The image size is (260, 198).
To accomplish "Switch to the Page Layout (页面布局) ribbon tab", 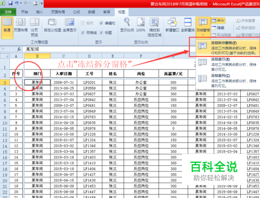I will (x=58, y=12).
